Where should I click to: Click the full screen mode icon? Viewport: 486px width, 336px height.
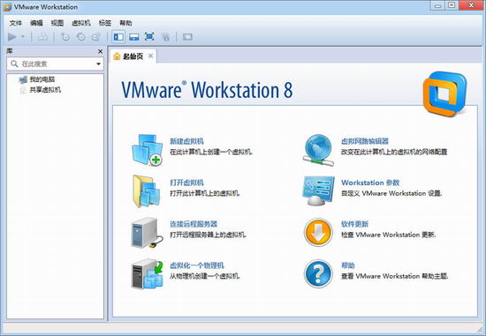tap(149, 37)
